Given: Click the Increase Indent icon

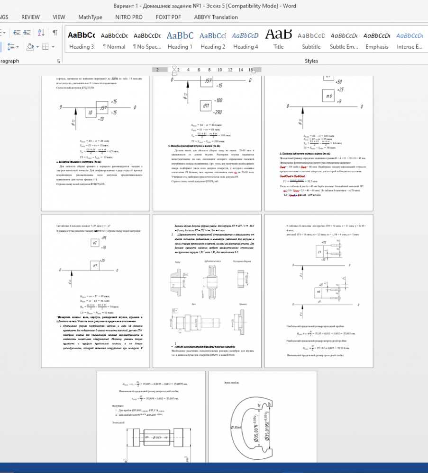Looking at the screenshot, I should pos(27,33).
